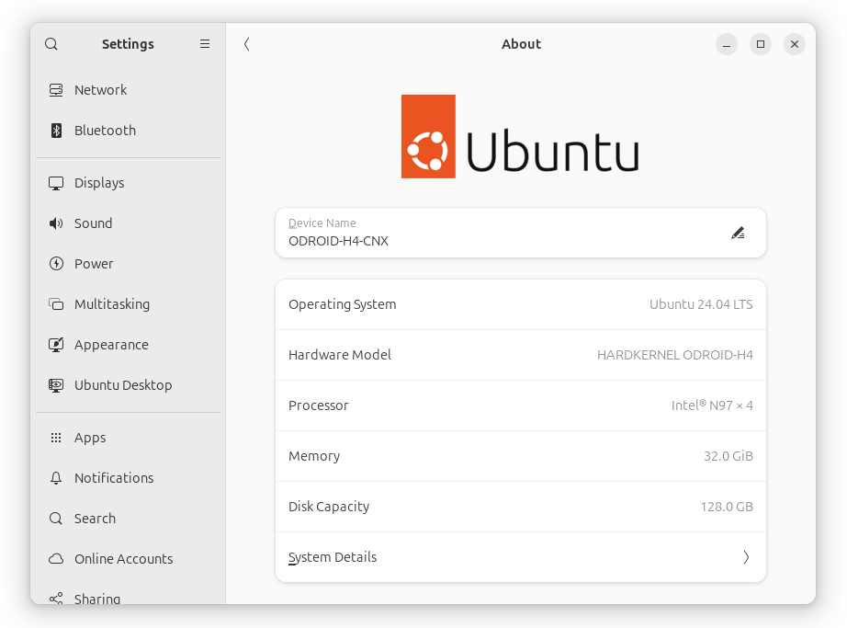This screenshot has width=847, height=628.
Task: Click the Network sidebar icon
Action: (x=56, y=90)
